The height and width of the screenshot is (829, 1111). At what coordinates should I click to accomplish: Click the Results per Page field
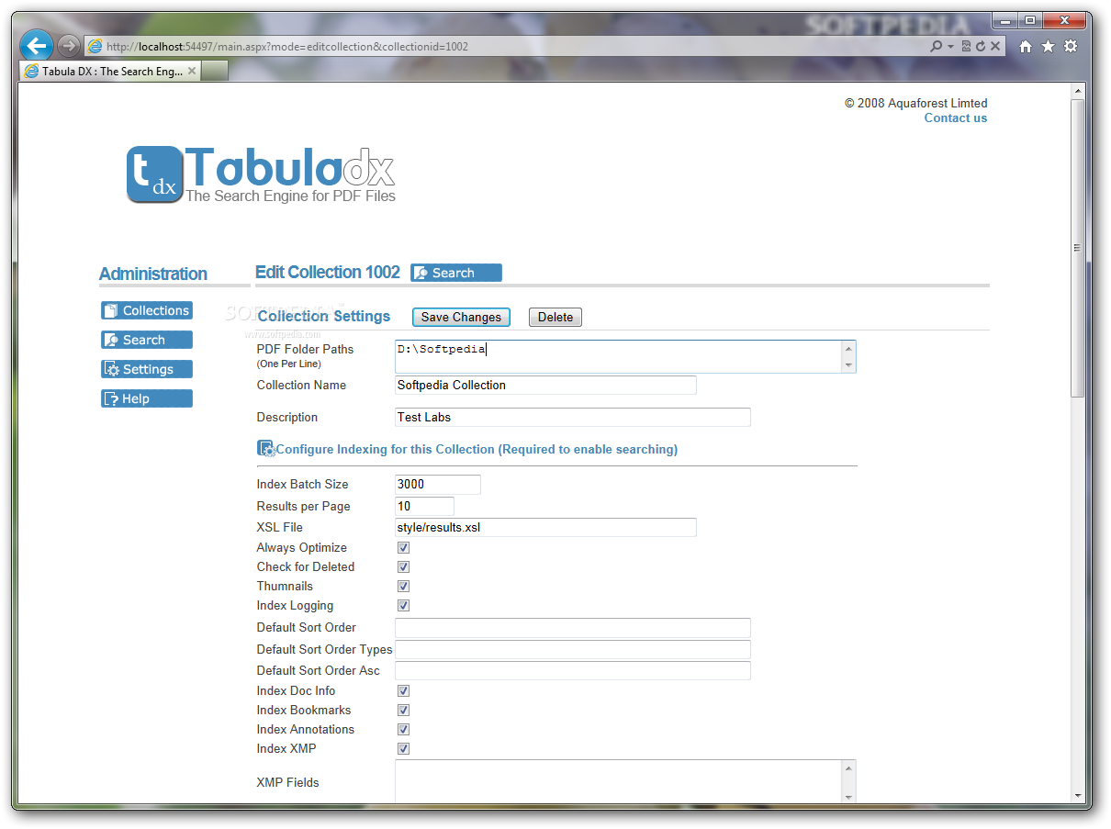[424, 506]
